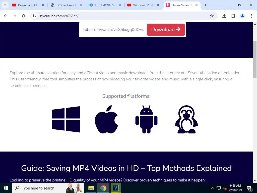
Task: Click the 'Type here to search' taskbar box
Action: pos(48,188)
